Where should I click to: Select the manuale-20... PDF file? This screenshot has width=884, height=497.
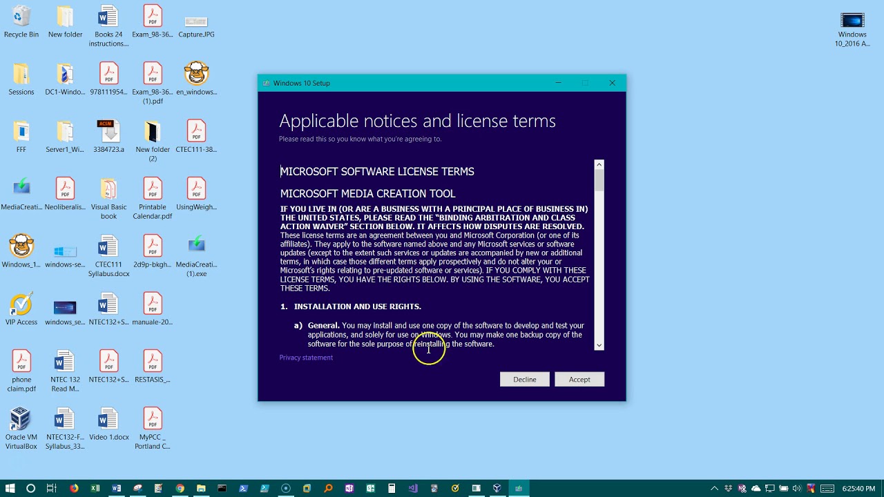(153, 309)
